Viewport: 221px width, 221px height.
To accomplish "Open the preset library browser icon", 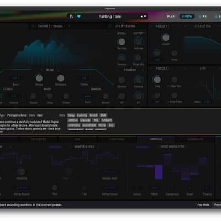I will 71,17.
